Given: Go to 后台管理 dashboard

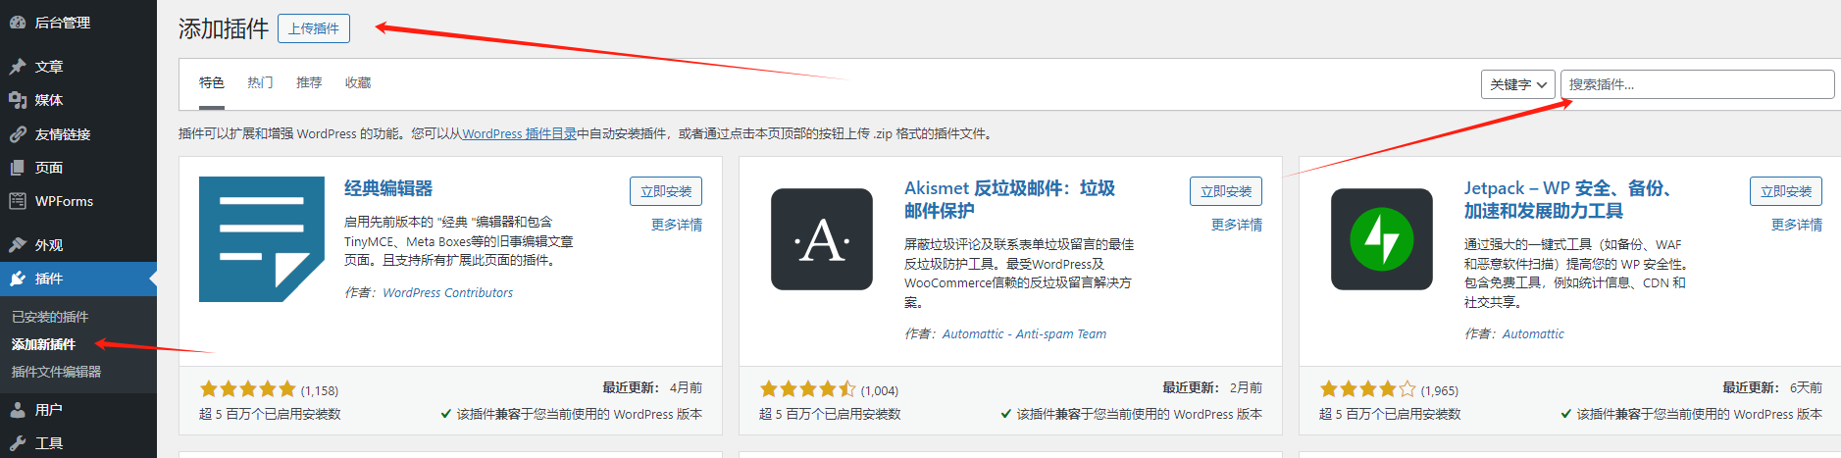Looking at the screenshot, I should tap(78, 23).
